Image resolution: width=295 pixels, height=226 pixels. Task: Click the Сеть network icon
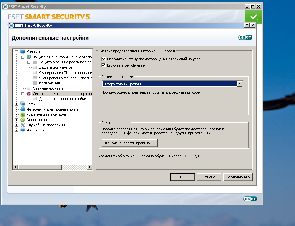click(23, 104)
